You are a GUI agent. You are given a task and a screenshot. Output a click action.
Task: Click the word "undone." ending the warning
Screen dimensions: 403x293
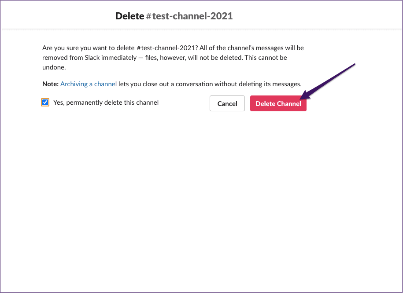pyautogui.click(x=54, y=67)
